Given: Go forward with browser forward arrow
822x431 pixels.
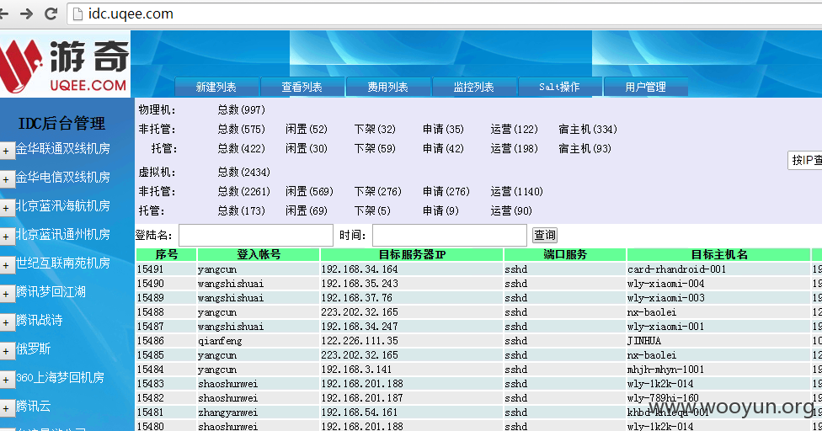Looking at the screenshot, I should [26, 13].
